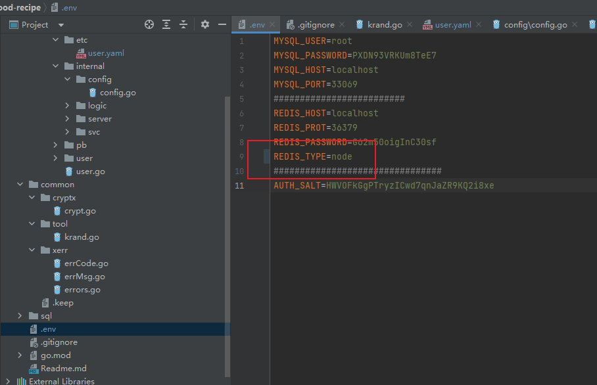
Task: Open the Project view mode dropdown
Action: (x=60, y=24)
